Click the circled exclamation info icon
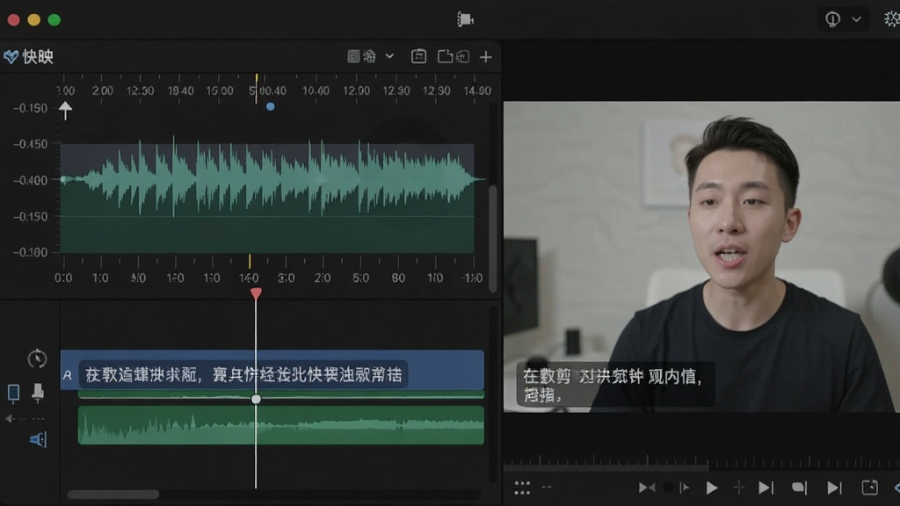 click(832, 19)
